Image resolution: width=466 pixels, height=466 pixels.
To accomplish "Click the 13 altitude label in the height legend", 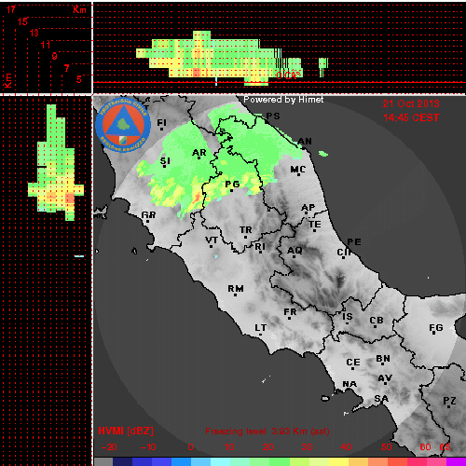I will pyautogui.click(x=34, y=33).
